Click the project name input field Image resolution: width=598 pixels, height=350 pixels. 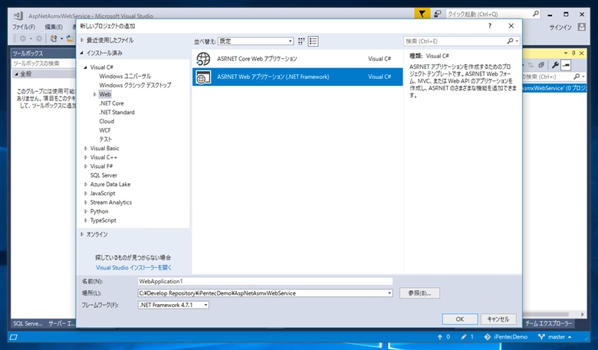click(x=265, y=281)
